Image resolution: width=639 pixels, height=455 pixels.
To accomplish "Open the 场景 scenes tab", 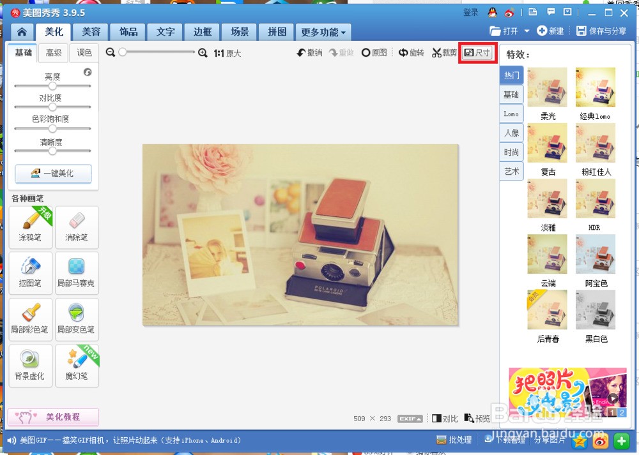I will 240,32.
